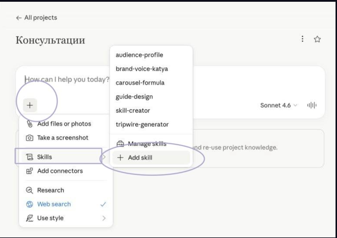
Task: Click the Research magnifier icon
Action: 29,190
